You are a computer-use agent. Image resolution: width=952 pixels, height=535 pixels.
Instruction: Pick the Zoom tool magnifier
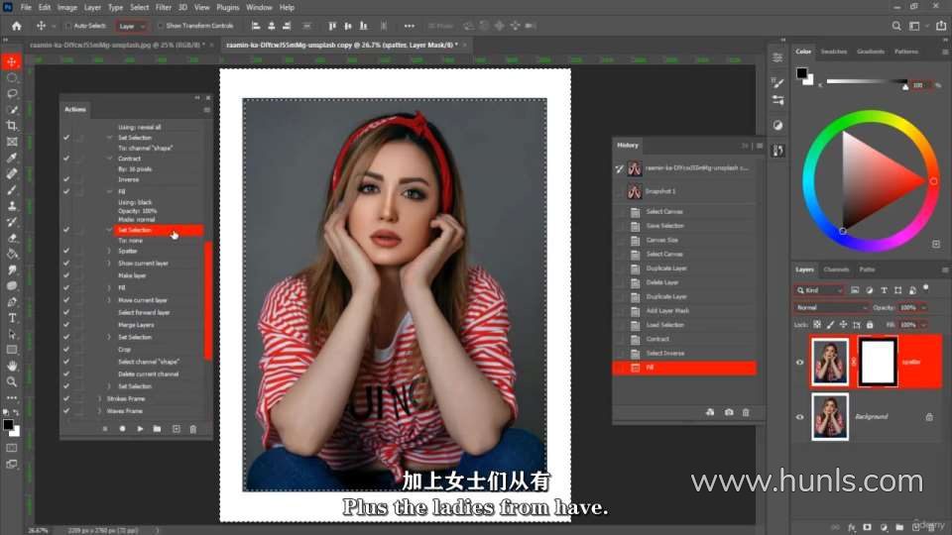tap(12, 381)
